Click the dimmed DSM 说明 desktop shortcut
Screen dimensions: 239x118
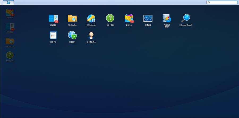10,55
